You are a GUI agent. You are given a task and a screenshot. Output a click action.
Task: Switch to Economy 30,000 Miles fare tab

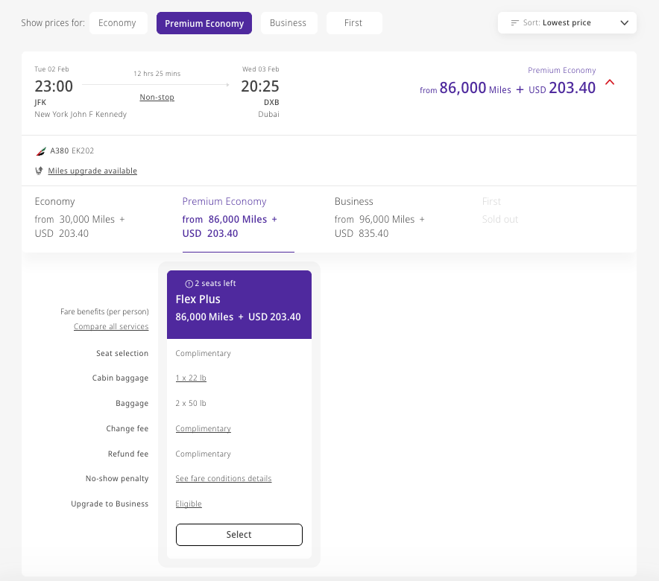pos(80,218)
